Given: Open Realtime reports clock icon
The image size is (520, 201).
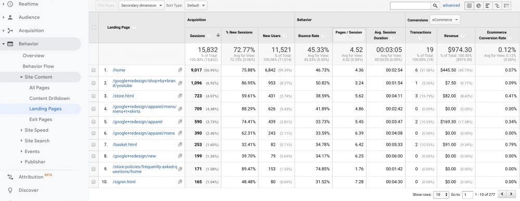Looking at the screenshot, I should pyautogui.click(x=10, y=4).
